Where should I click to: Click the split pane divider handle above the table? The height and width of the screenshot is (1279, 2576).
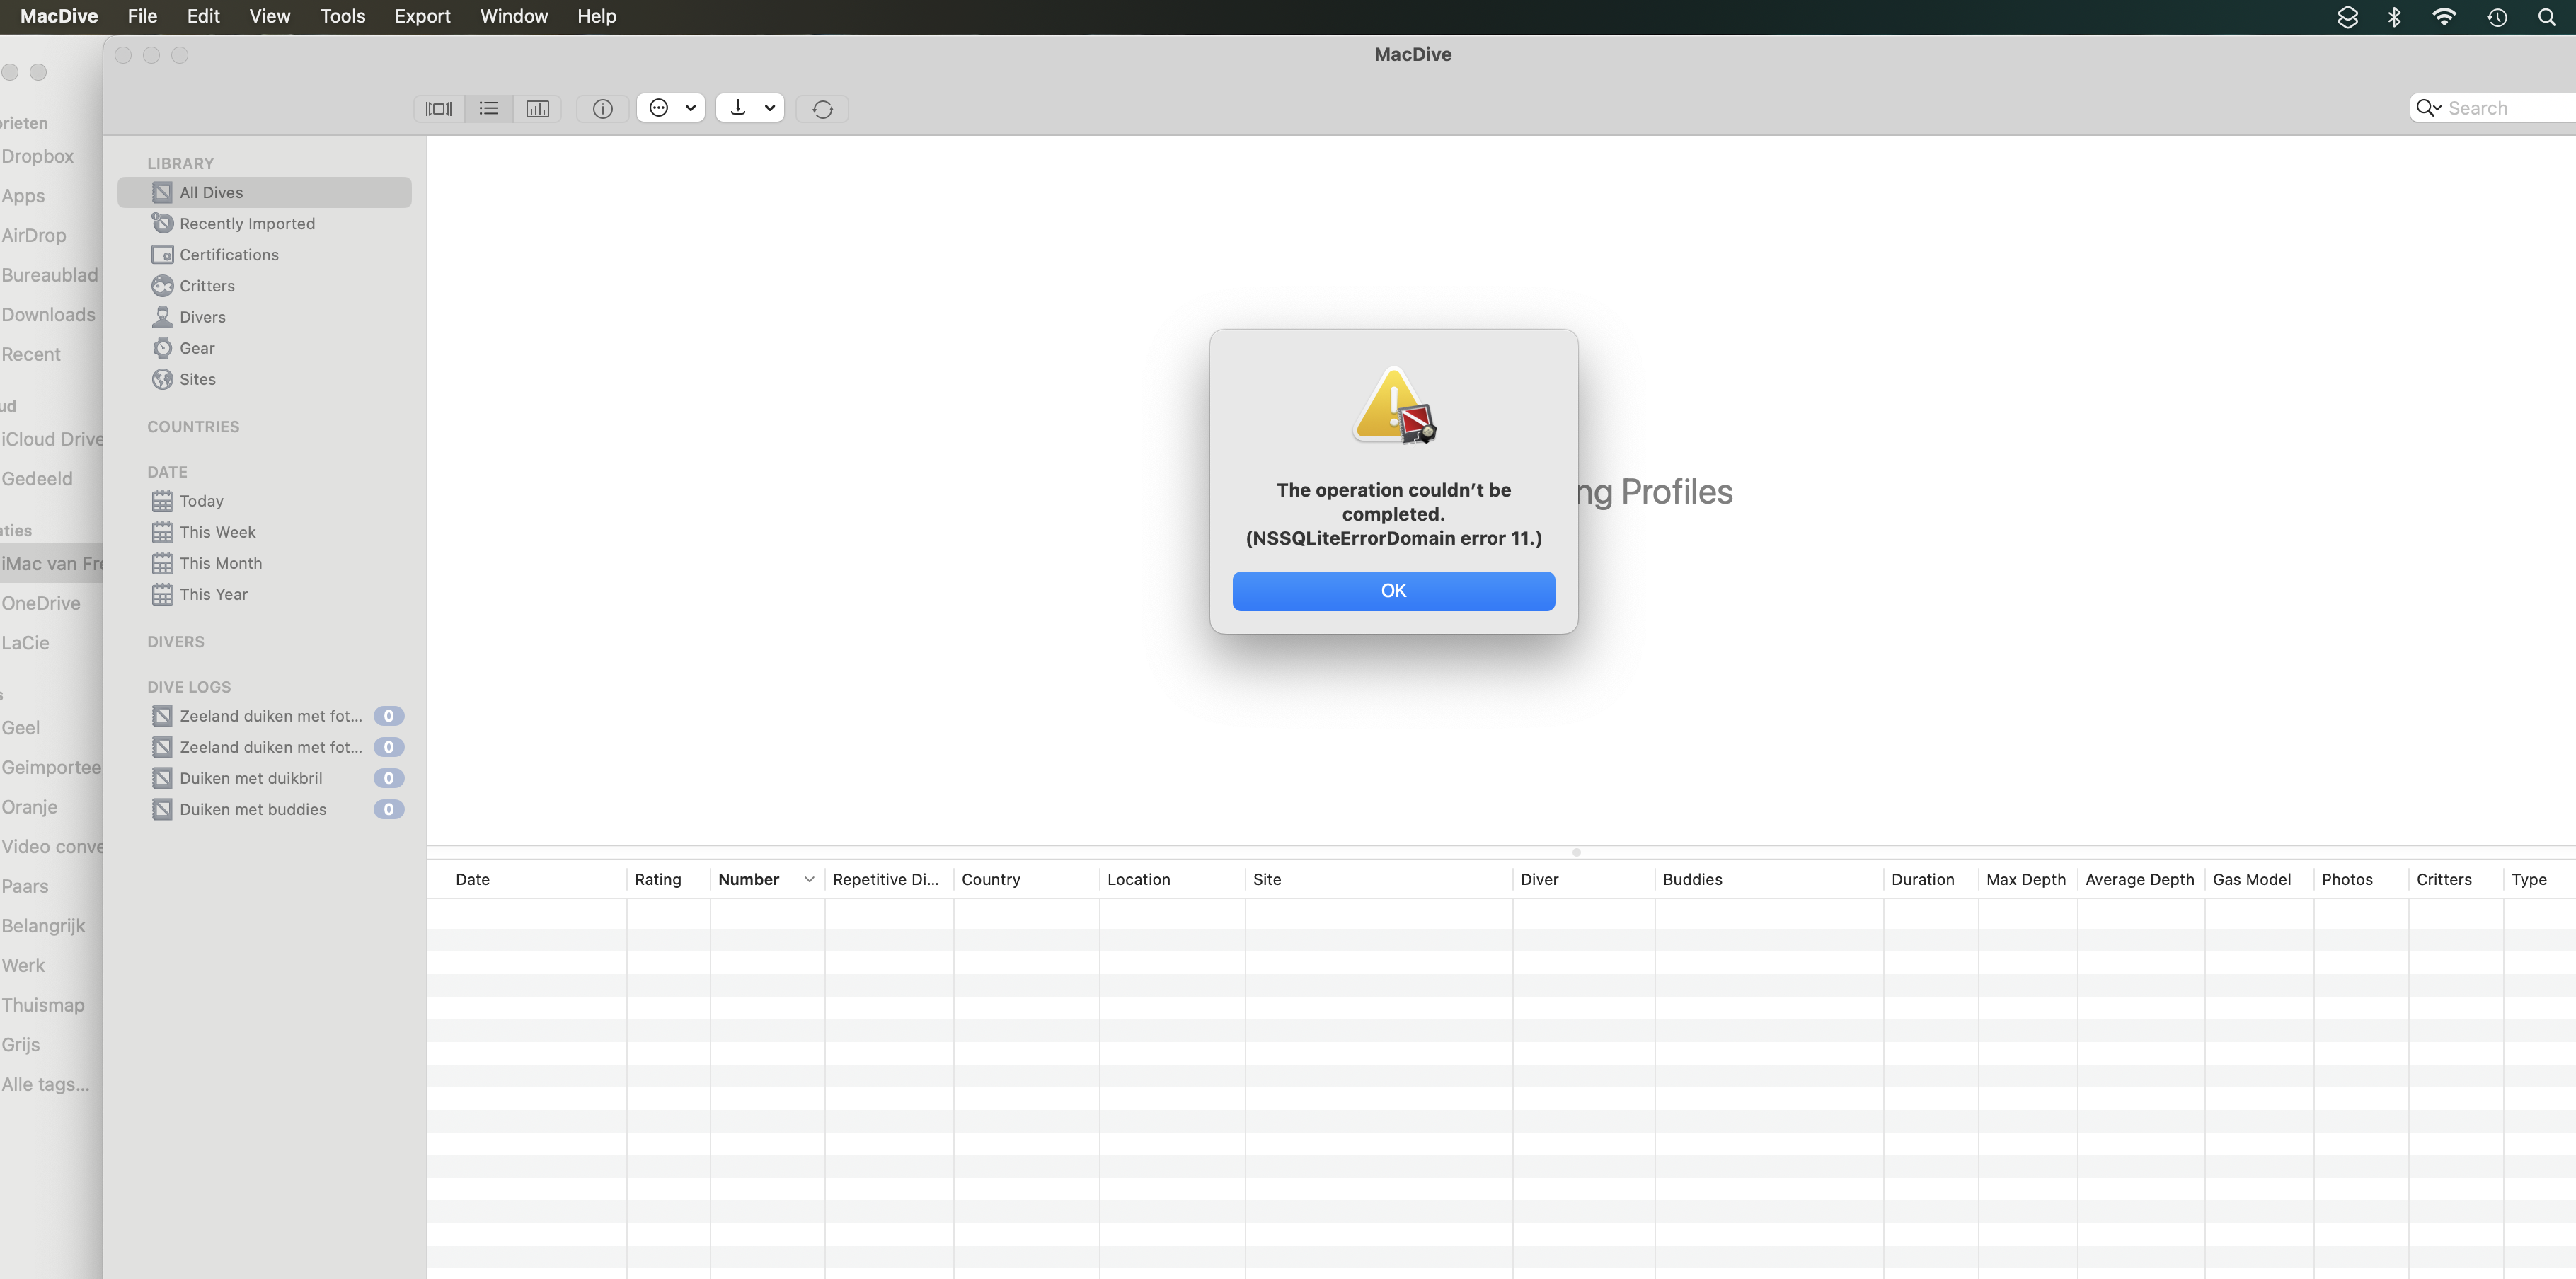coord(1576,852)
